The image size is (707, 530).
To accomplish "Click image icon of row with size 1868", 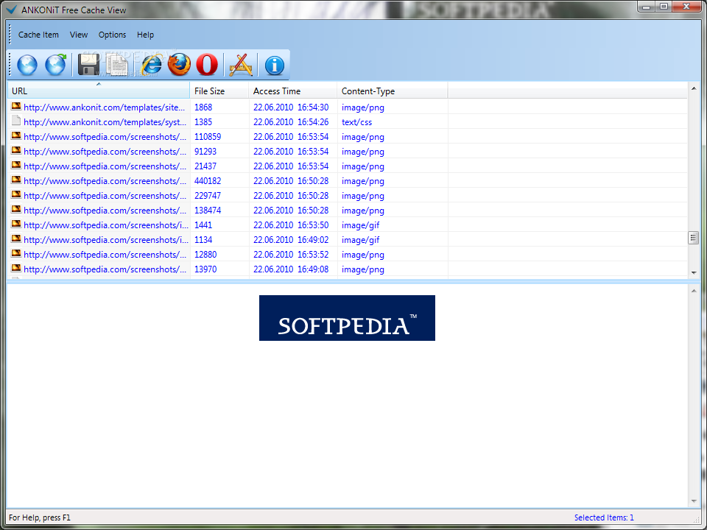I will (16, 106).
